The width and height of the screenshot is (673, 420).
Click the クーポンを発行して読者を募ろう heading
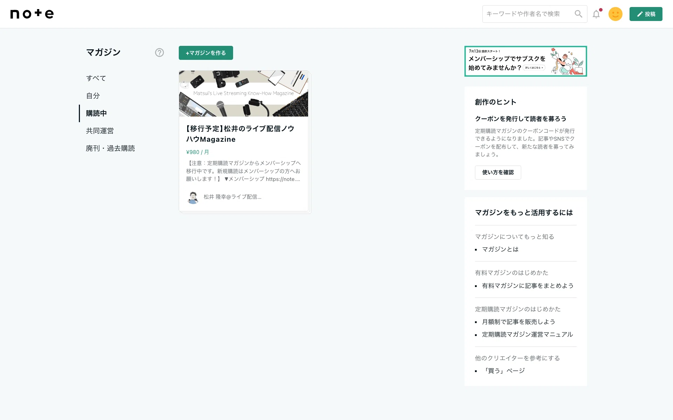[x=521, y=119]
